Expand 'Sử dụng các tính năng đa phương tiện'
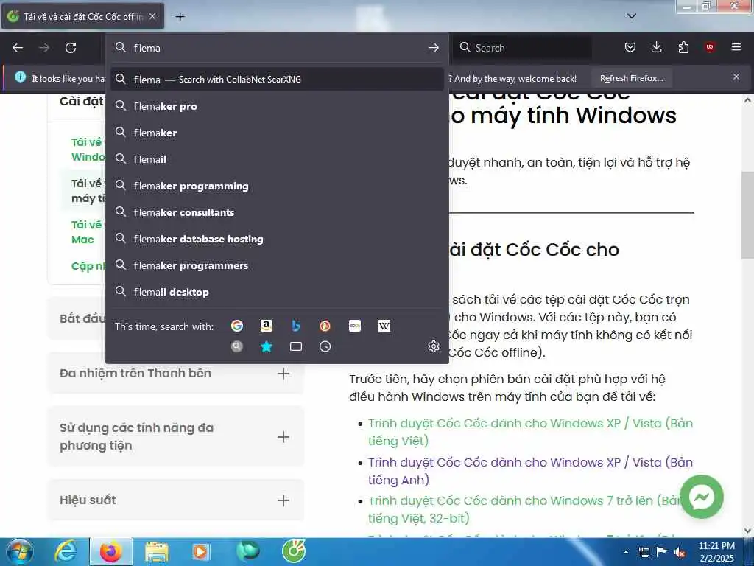Viewport: 754px width, 566px height. click(283, 436)
